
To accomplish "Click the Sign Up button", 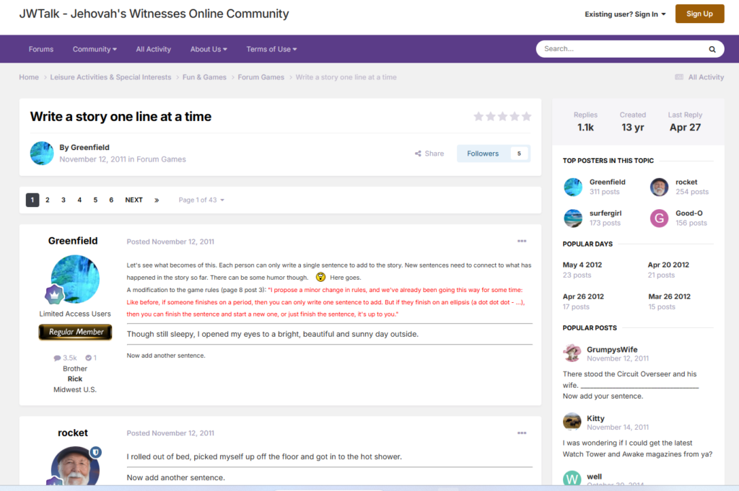I will [699, 14].
